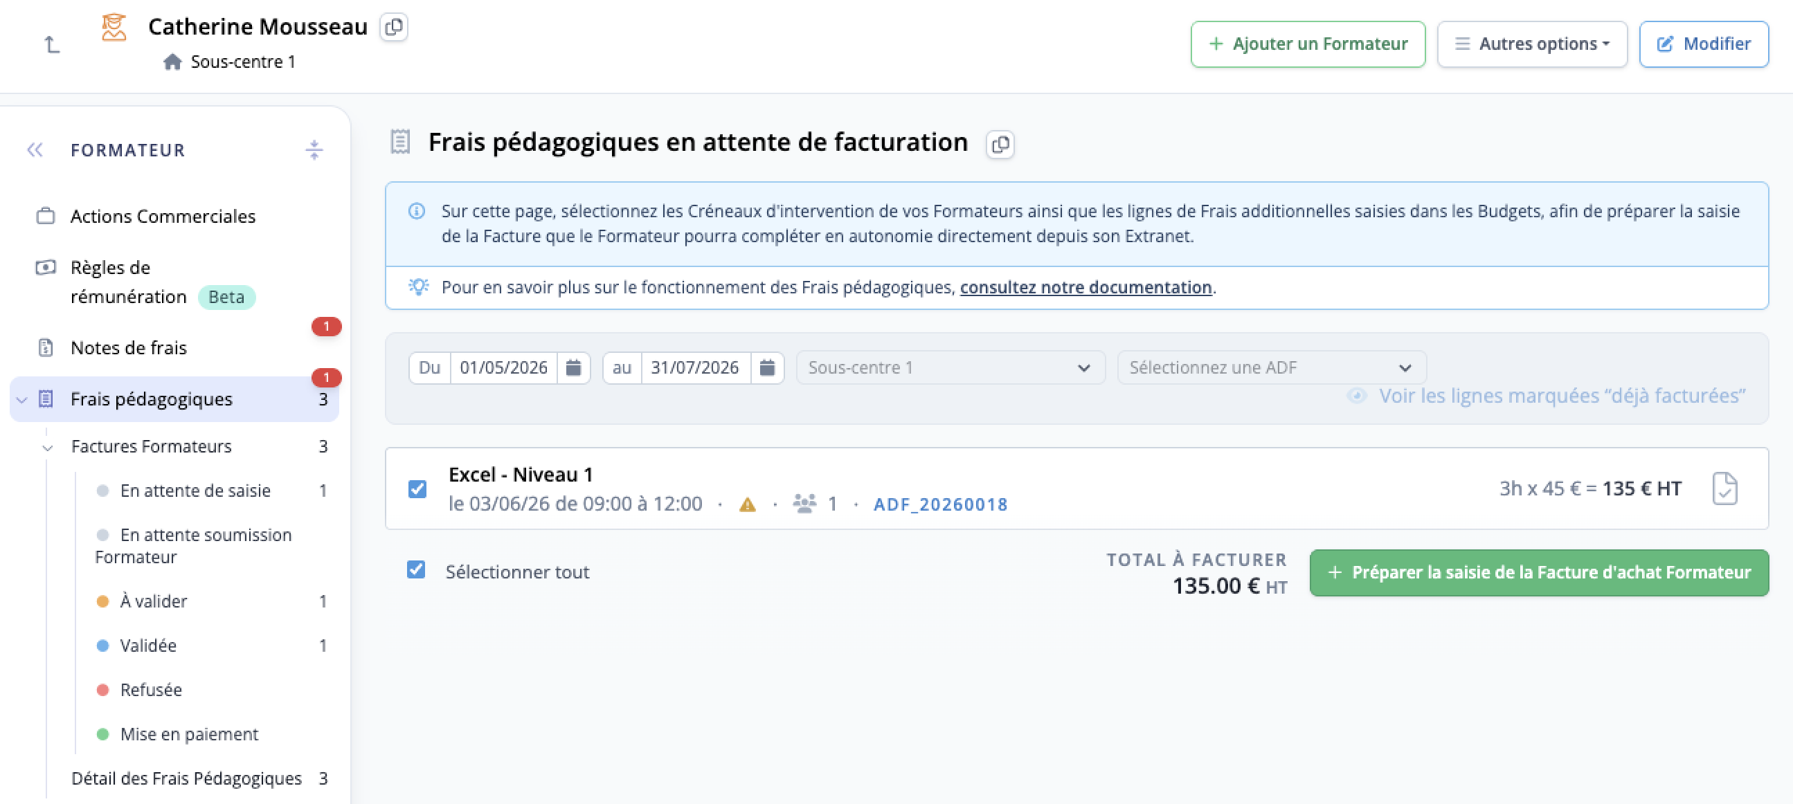The image size is (1793, 804).
Task: Collapse the Factures Formateurs subtree
Action: click(47, 447)
